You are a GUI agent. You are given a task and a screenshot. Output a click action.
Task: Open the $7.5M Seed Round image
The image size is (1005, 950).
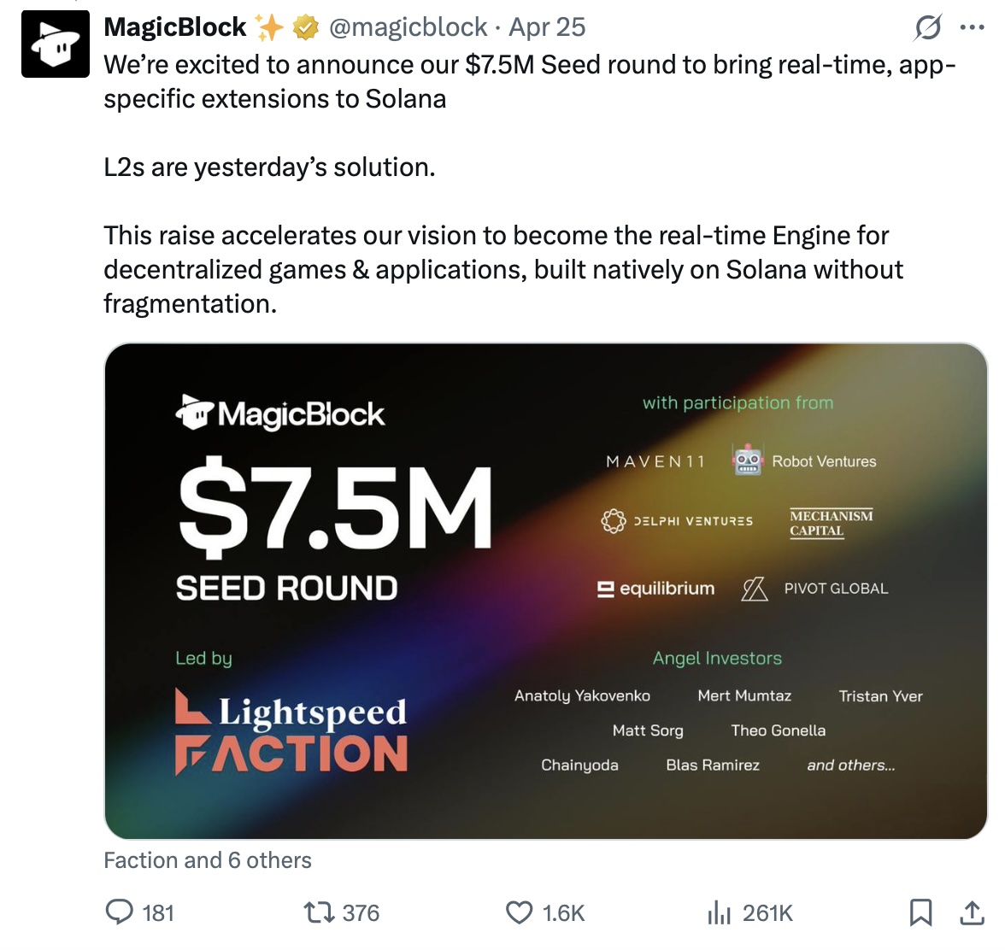545,590
